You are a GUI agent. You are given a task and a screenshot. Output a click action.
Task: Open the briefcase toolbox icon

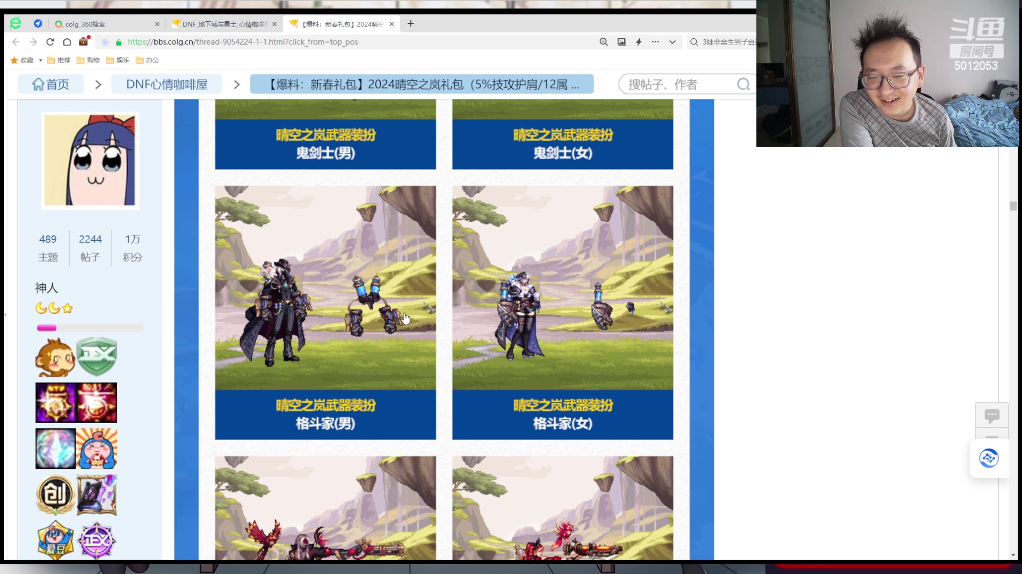tap(84, 41)
